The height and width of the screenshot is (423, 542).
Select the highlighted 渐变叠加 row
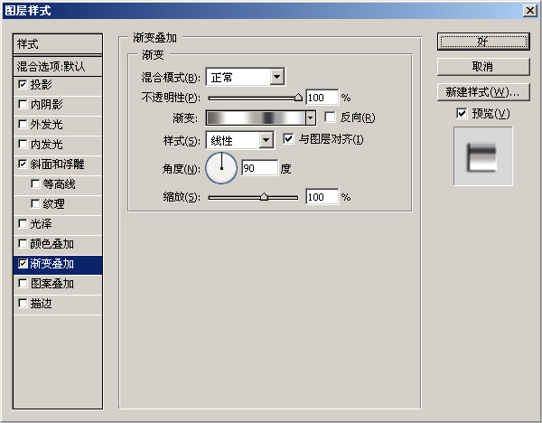(x=58, y=264)
